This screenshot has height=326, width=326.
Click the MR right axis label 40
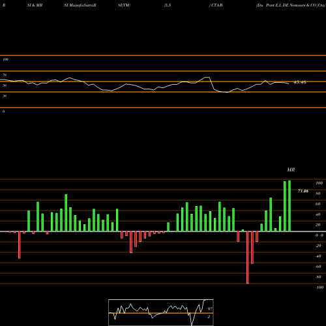318,215
